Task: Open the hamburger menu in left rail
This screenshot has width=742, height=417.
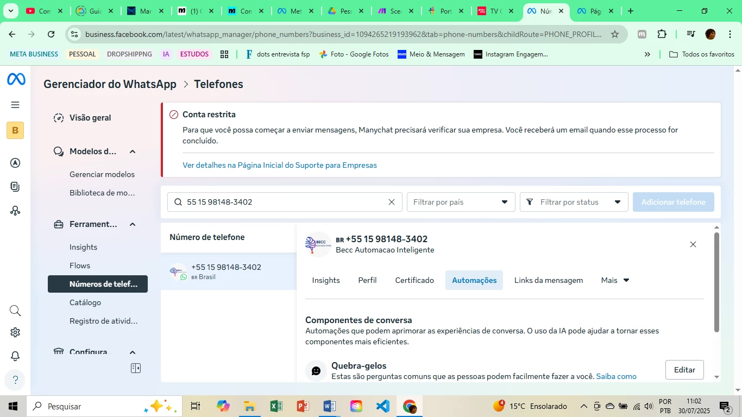Action: pos(15,105)
